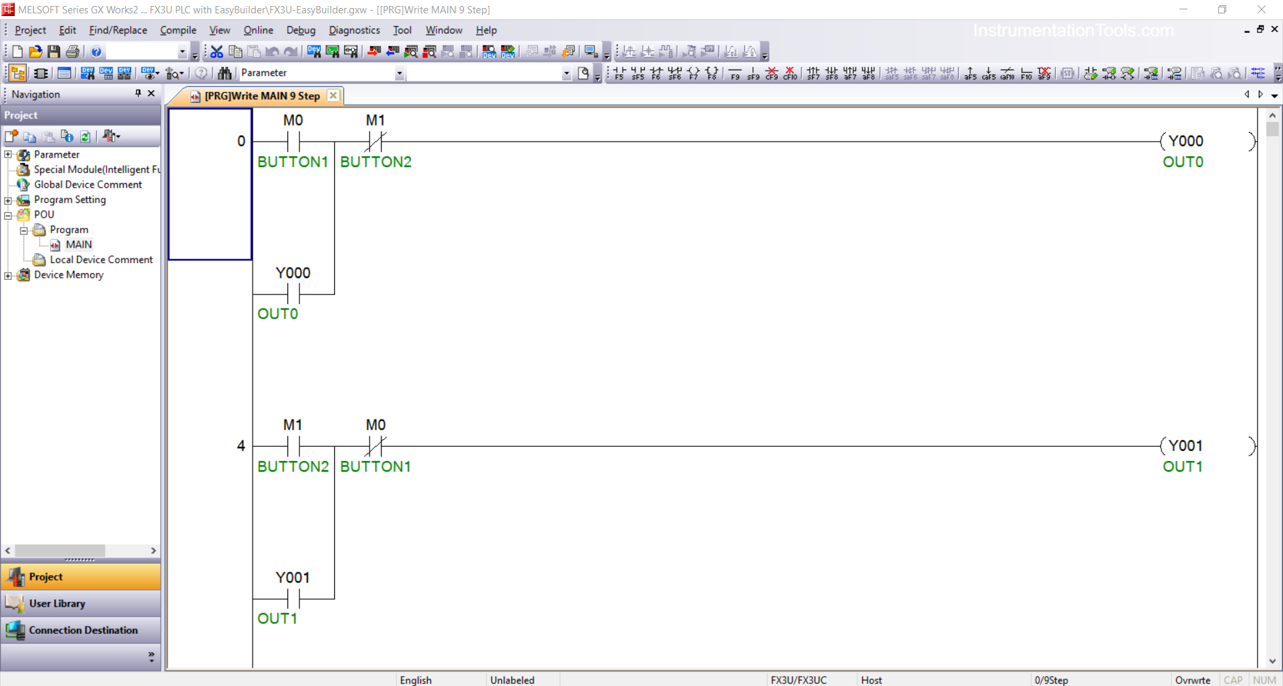
Task: Switch to the Project view button
Action: click(x=81, y=576)
